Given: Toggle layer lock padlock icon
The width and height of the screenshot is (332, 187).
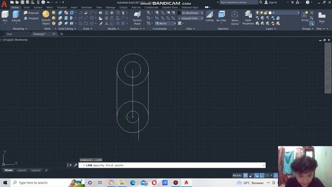Looking at the screenshot, I should coord(266,12).
